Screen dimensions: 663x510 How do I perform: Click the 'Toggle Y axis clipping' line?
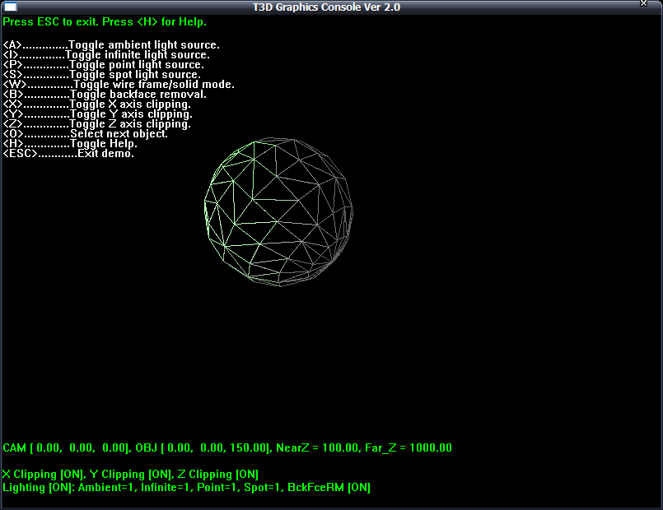click(x=98, y=114)
